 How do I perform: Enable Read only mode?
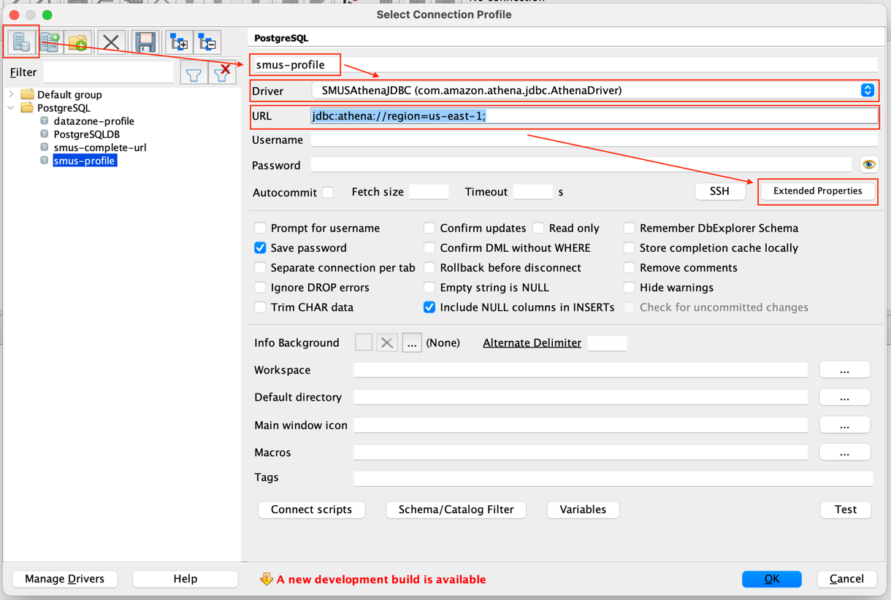[538, 228]
